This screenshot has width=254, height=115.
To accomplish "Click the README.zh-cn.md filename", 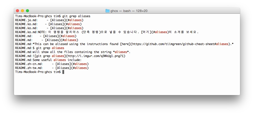I will 28,64.
